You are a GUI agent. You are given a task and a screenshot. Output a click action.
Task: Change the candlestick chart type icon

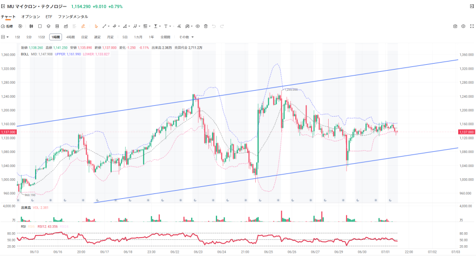tap(31, 26)
